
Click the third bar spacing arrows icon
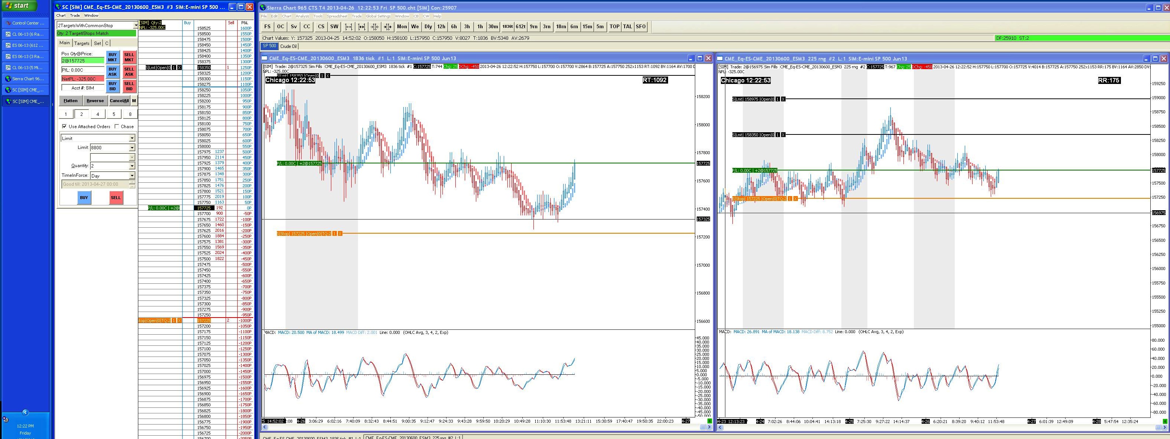click(x=375, y=27)
